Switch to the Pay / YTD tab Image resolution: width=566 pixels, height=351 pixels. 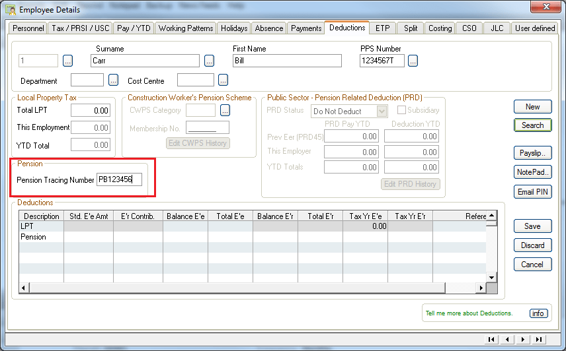pyautogui.click(x=134, y=28)
